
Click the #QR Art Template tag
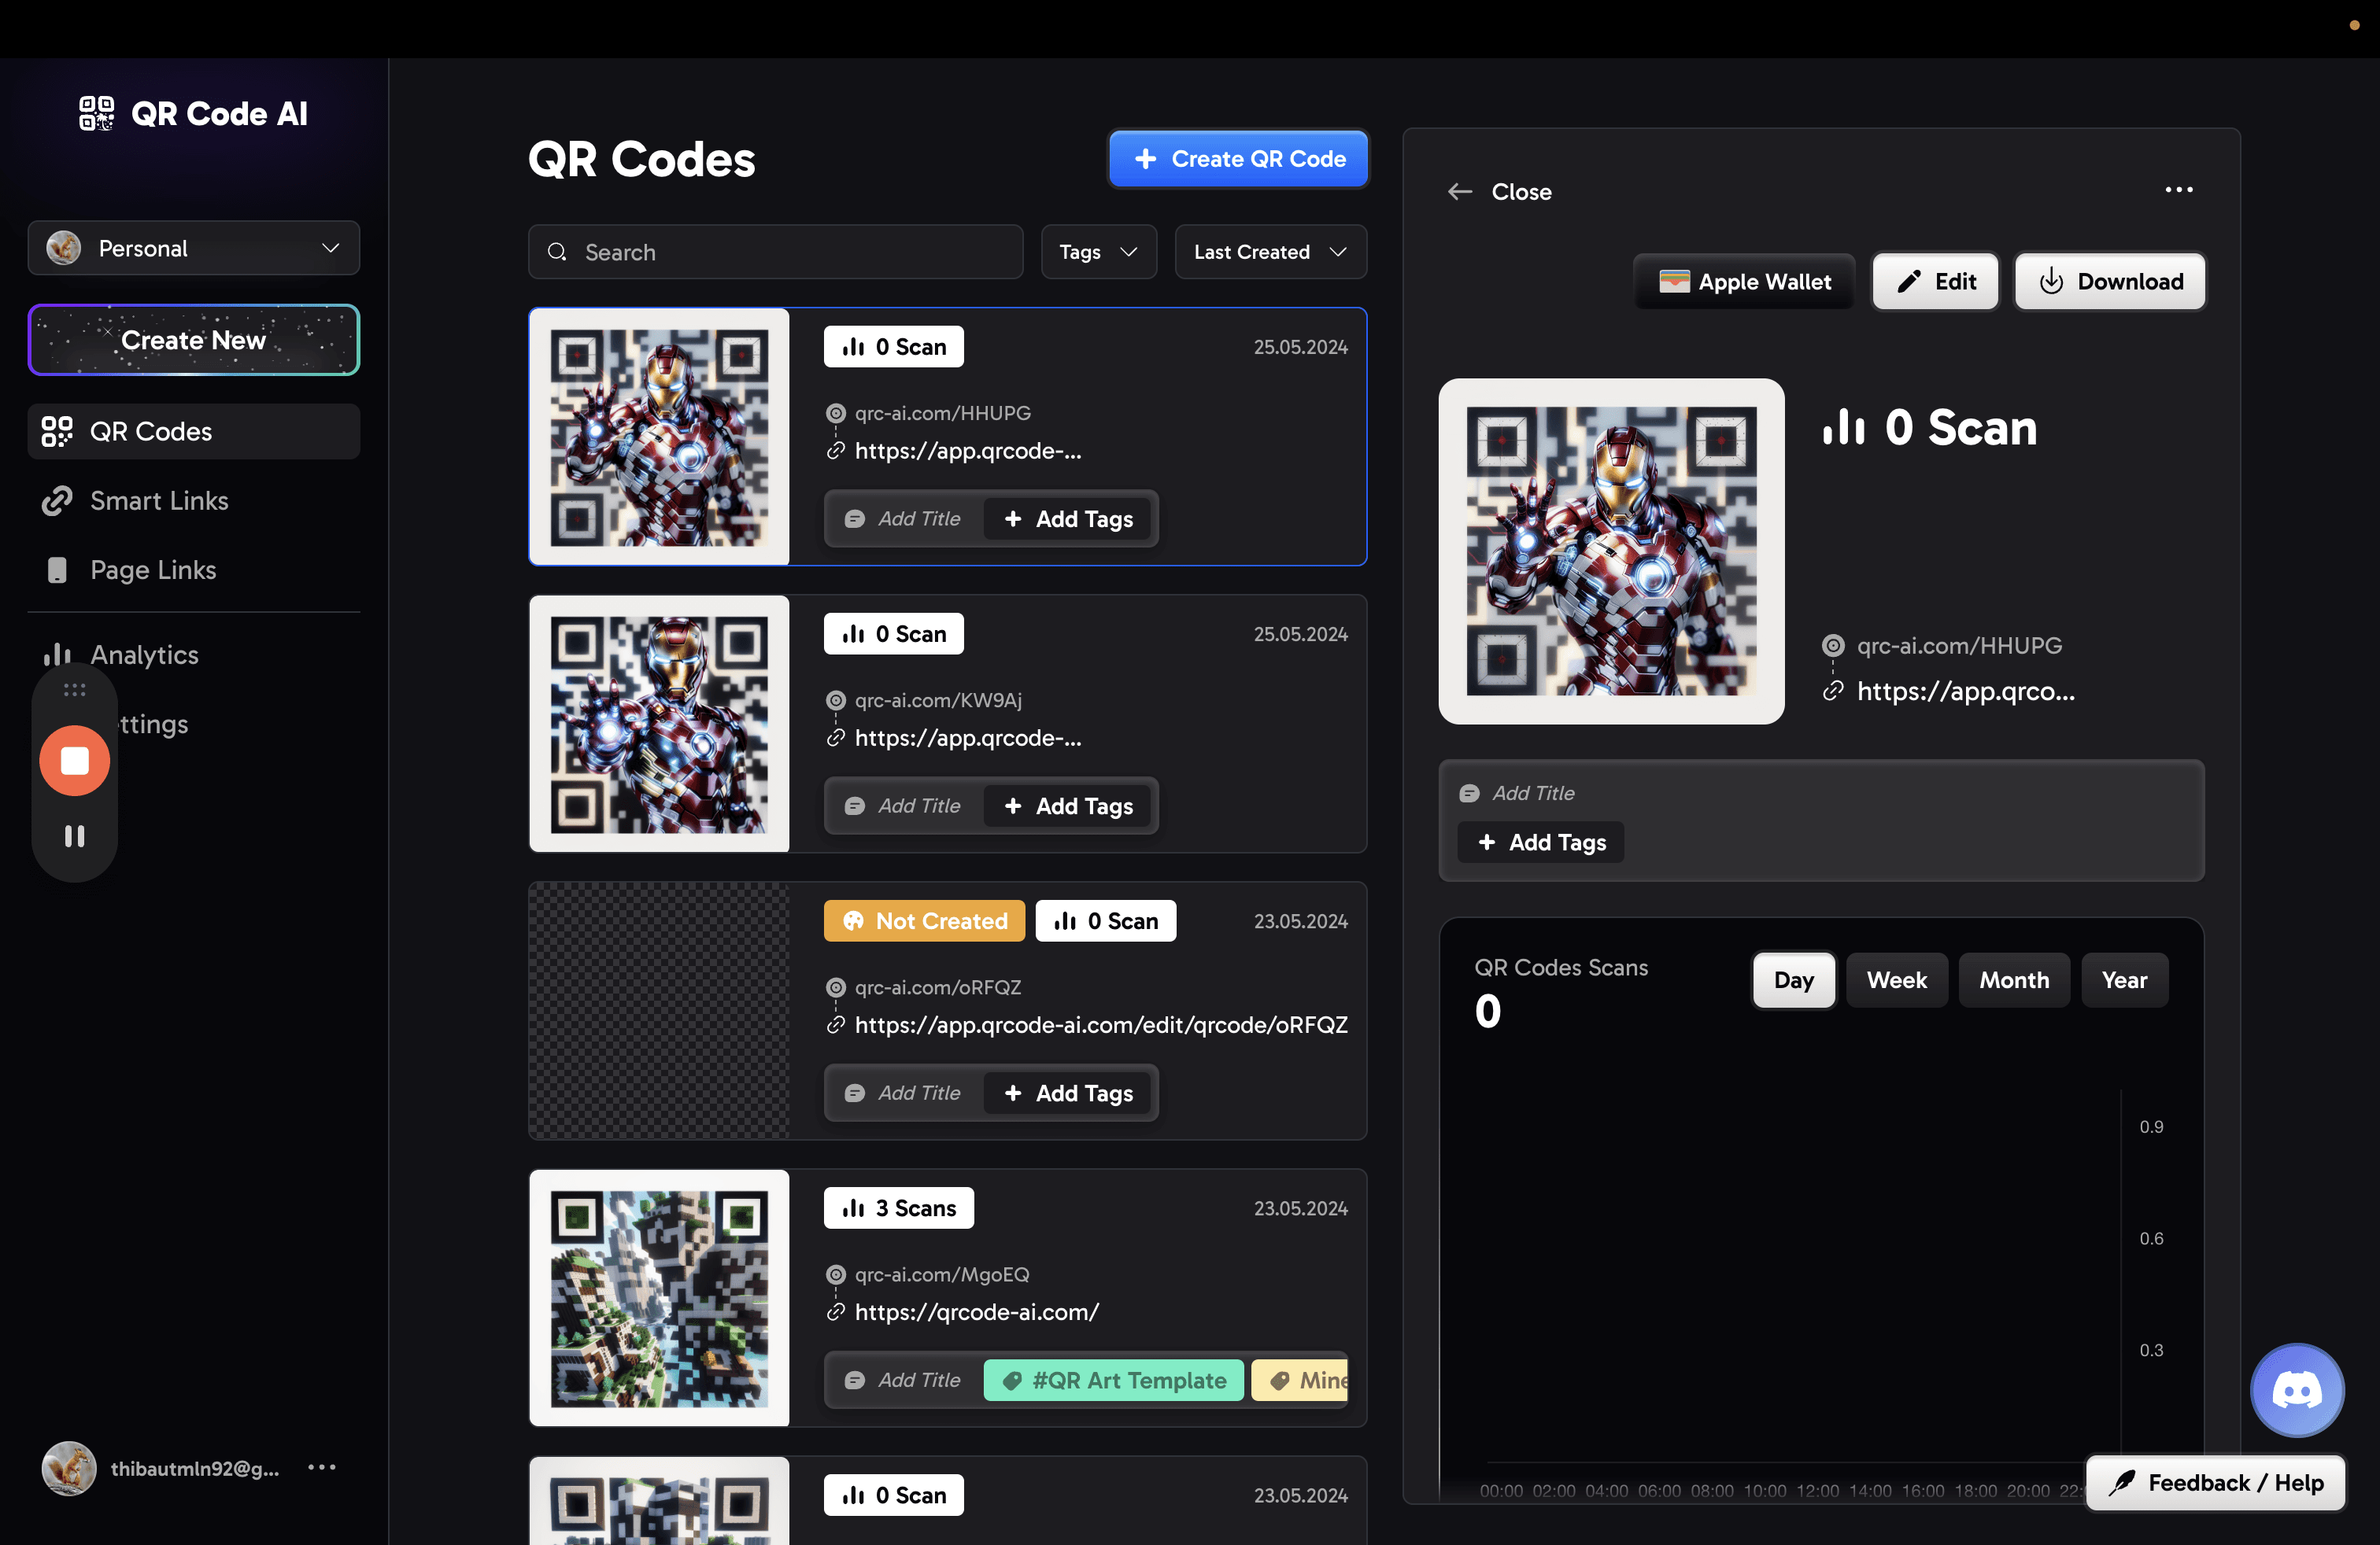pyautogui.click(x=1113, y=1380)
